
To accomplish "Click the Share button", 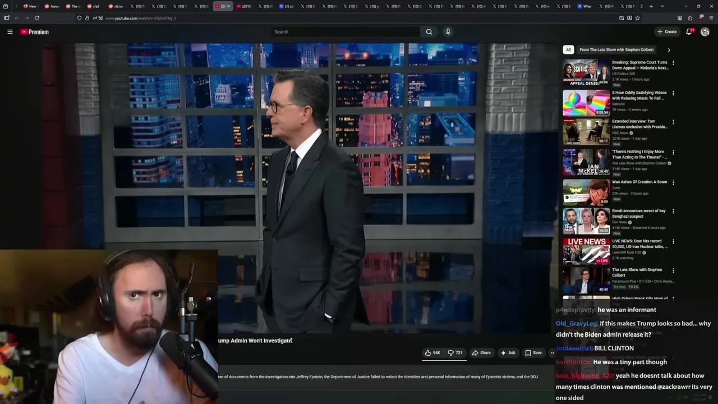I will pyautogui.click(x=482, y=353).
